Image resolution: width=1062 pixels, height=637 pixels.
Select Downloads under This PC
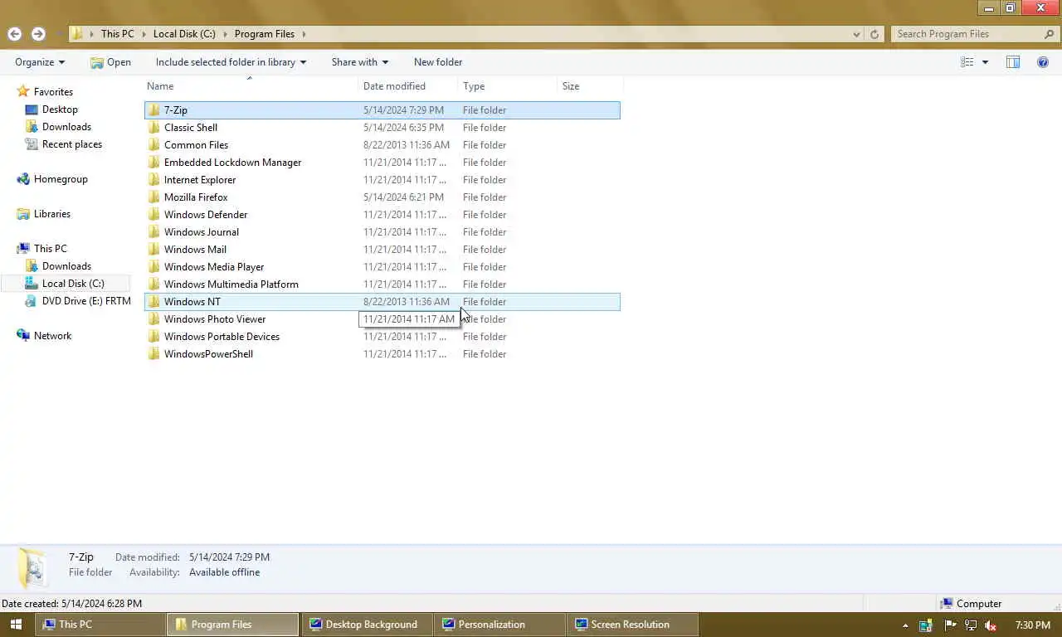point(66,266)
